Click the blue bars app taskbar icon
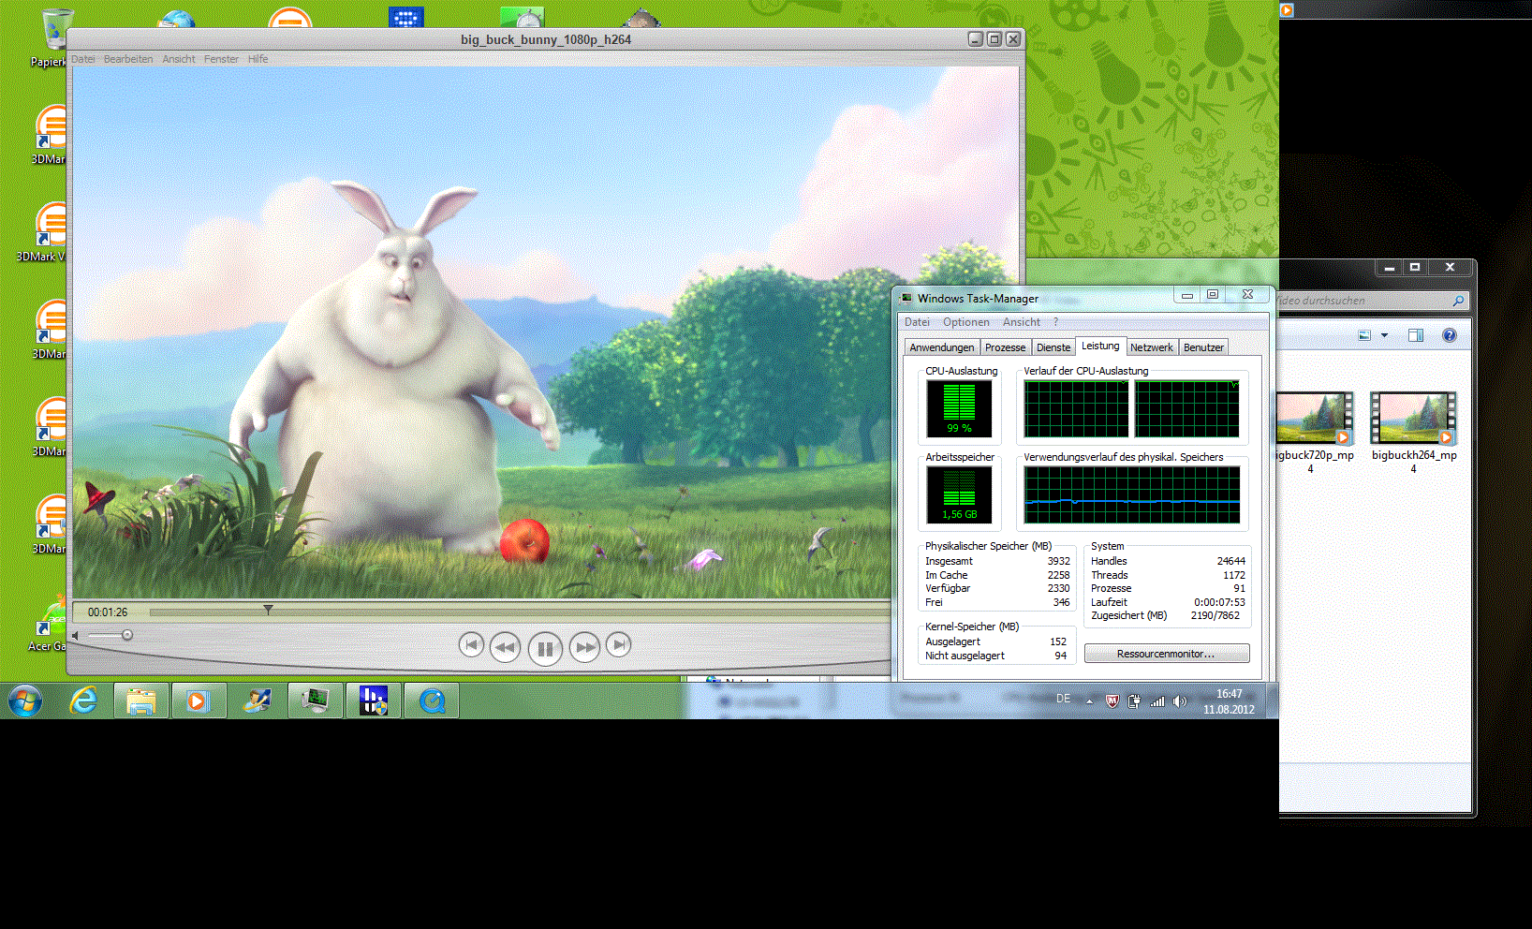The width and height of the screenshot is (1532, 929). click(x=374, y=700)
